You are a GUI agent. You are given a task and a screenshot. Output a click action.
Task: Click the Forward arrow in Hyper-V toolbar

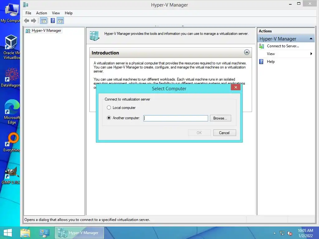[34, 21]
